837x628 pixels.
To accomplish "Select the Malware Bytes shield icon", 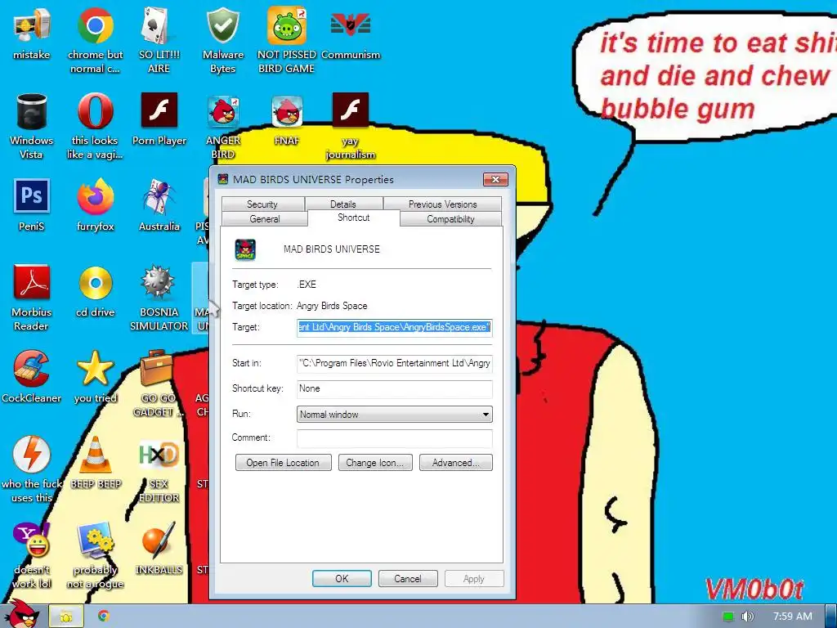I will (x=222, y=41).
